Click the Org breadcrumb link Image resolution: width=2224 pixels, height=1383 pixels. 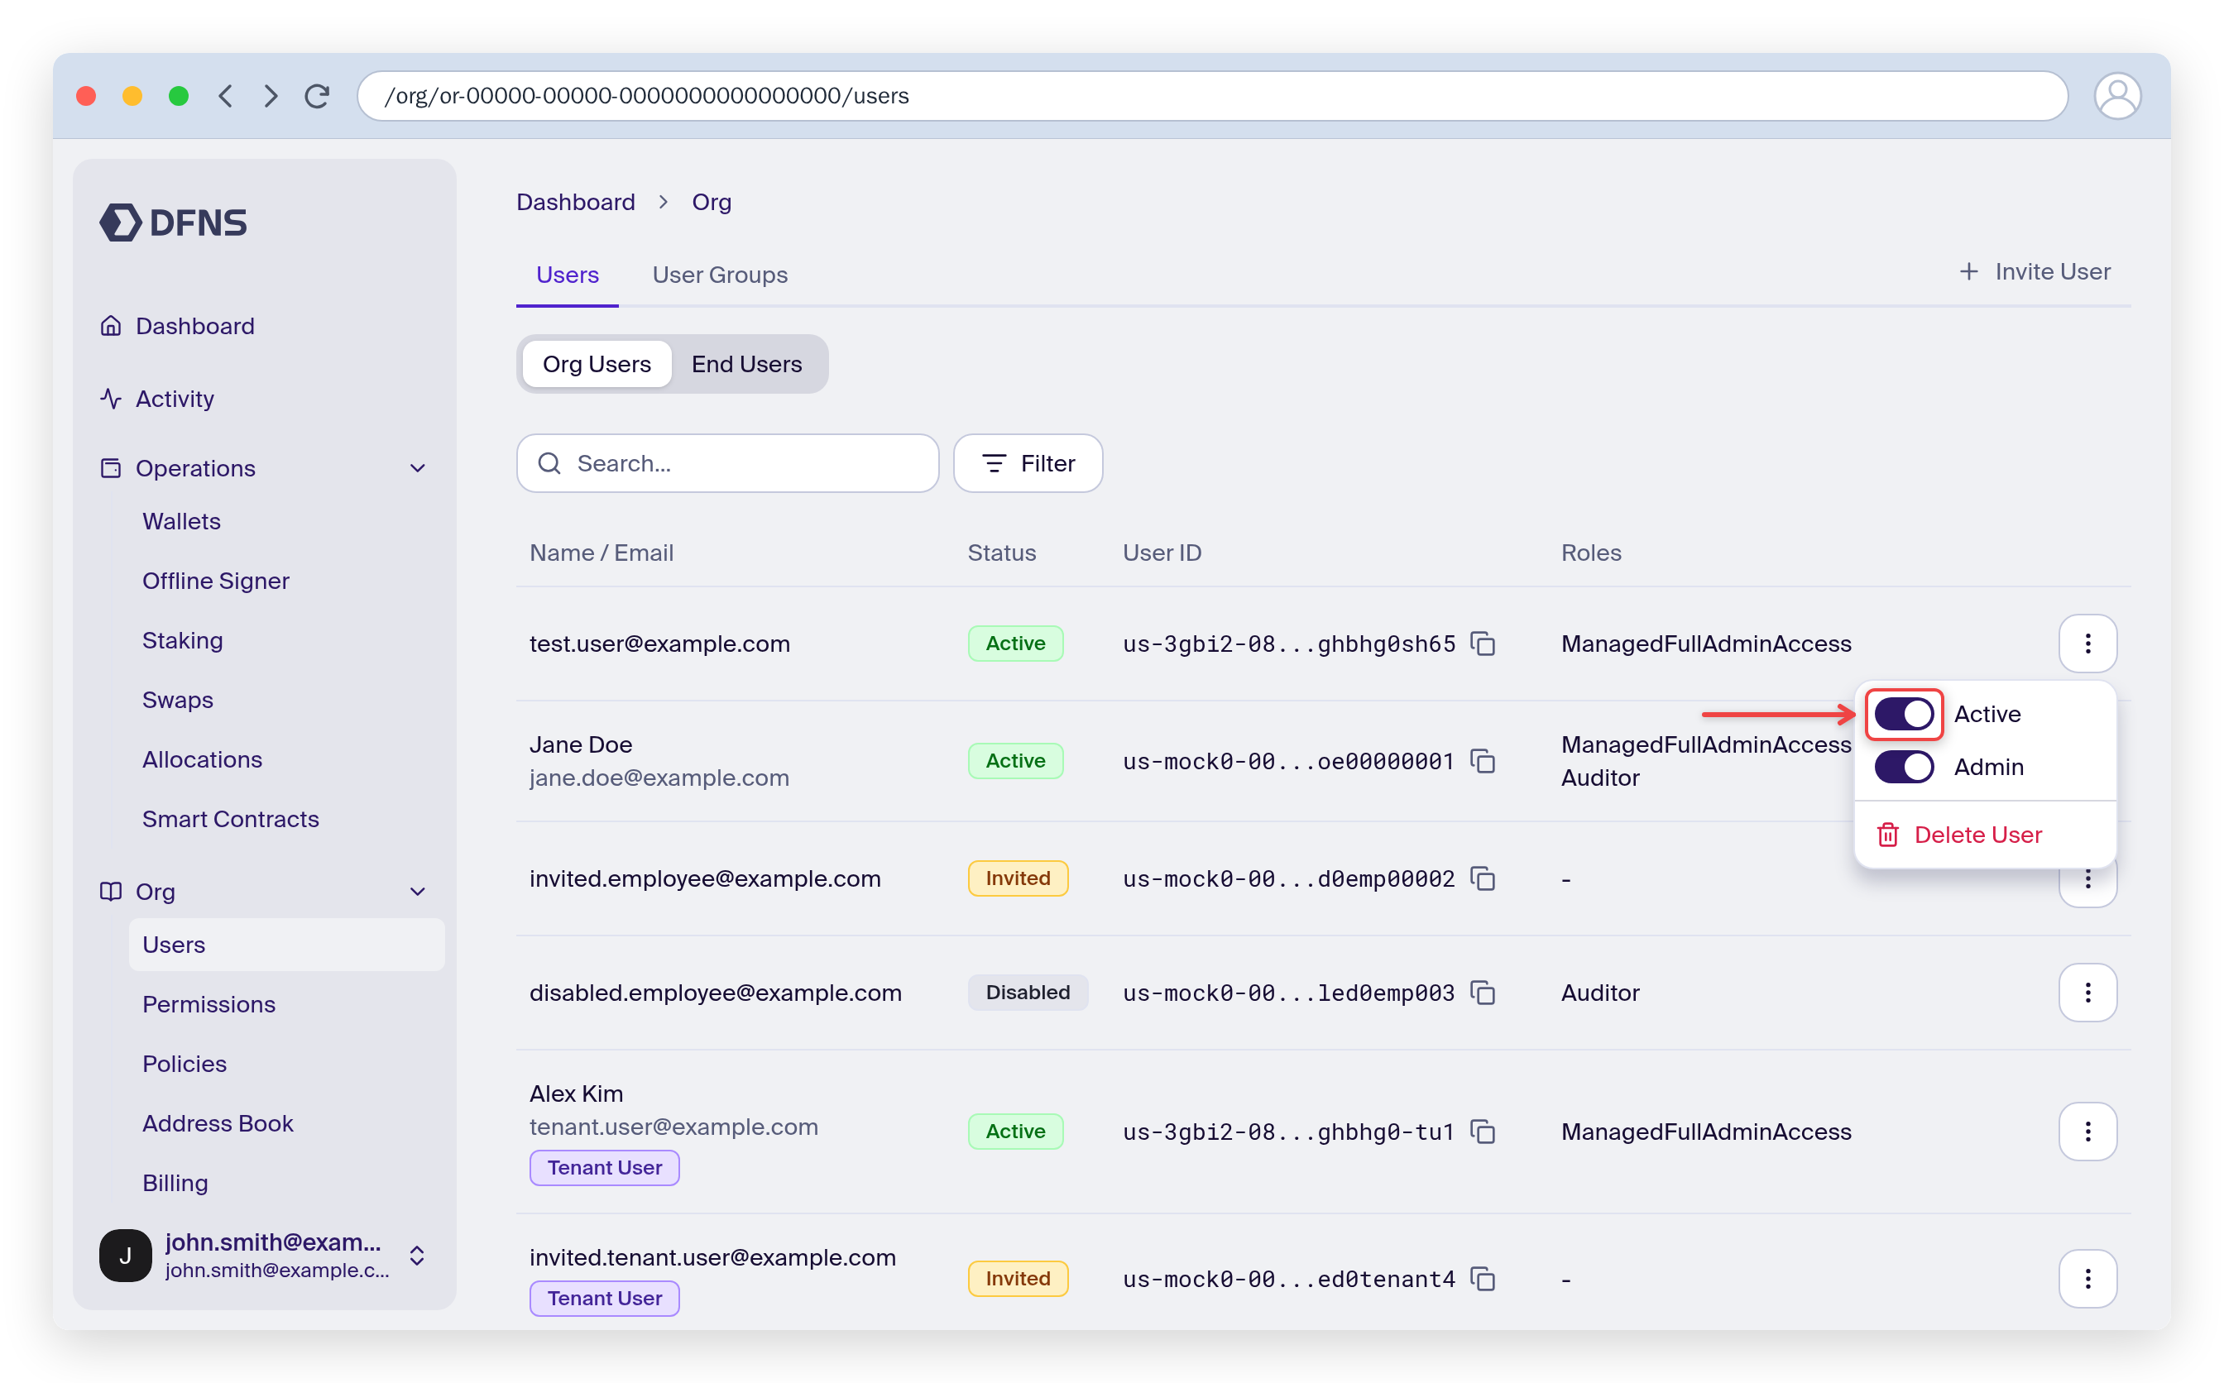pos(711,202)
